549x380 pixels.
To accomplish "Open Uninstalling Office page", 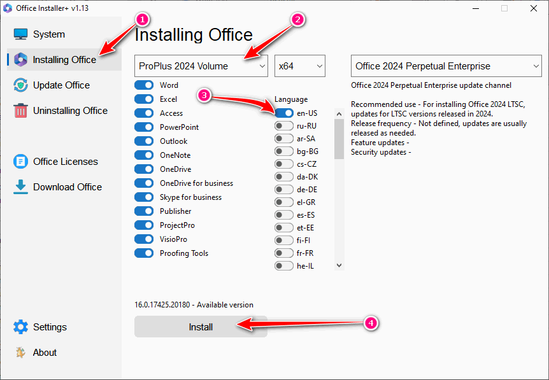I will tap(70, 111).
